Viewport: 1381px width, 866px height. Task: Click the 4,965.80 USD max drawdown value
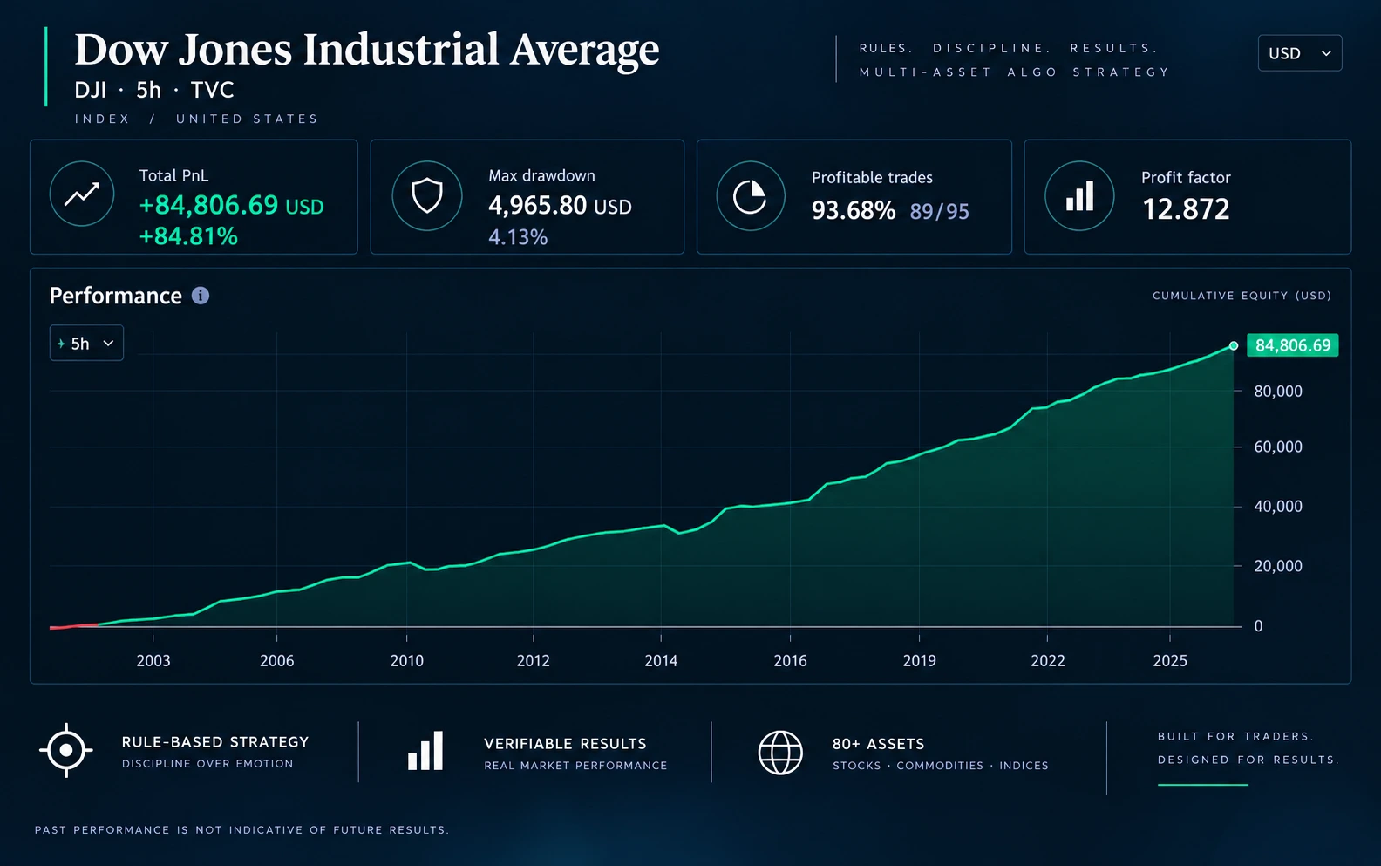point(560,206)
